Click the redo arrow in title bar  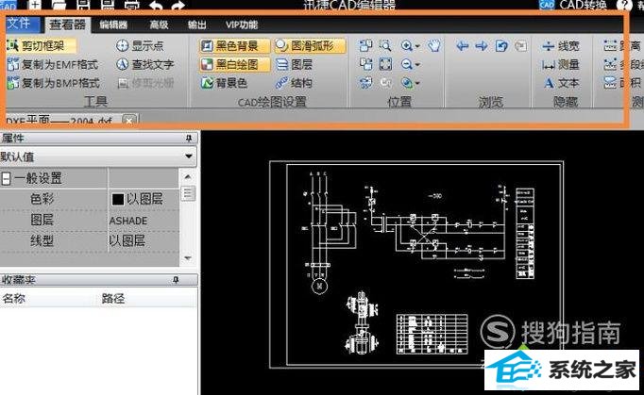click(178, 6)
